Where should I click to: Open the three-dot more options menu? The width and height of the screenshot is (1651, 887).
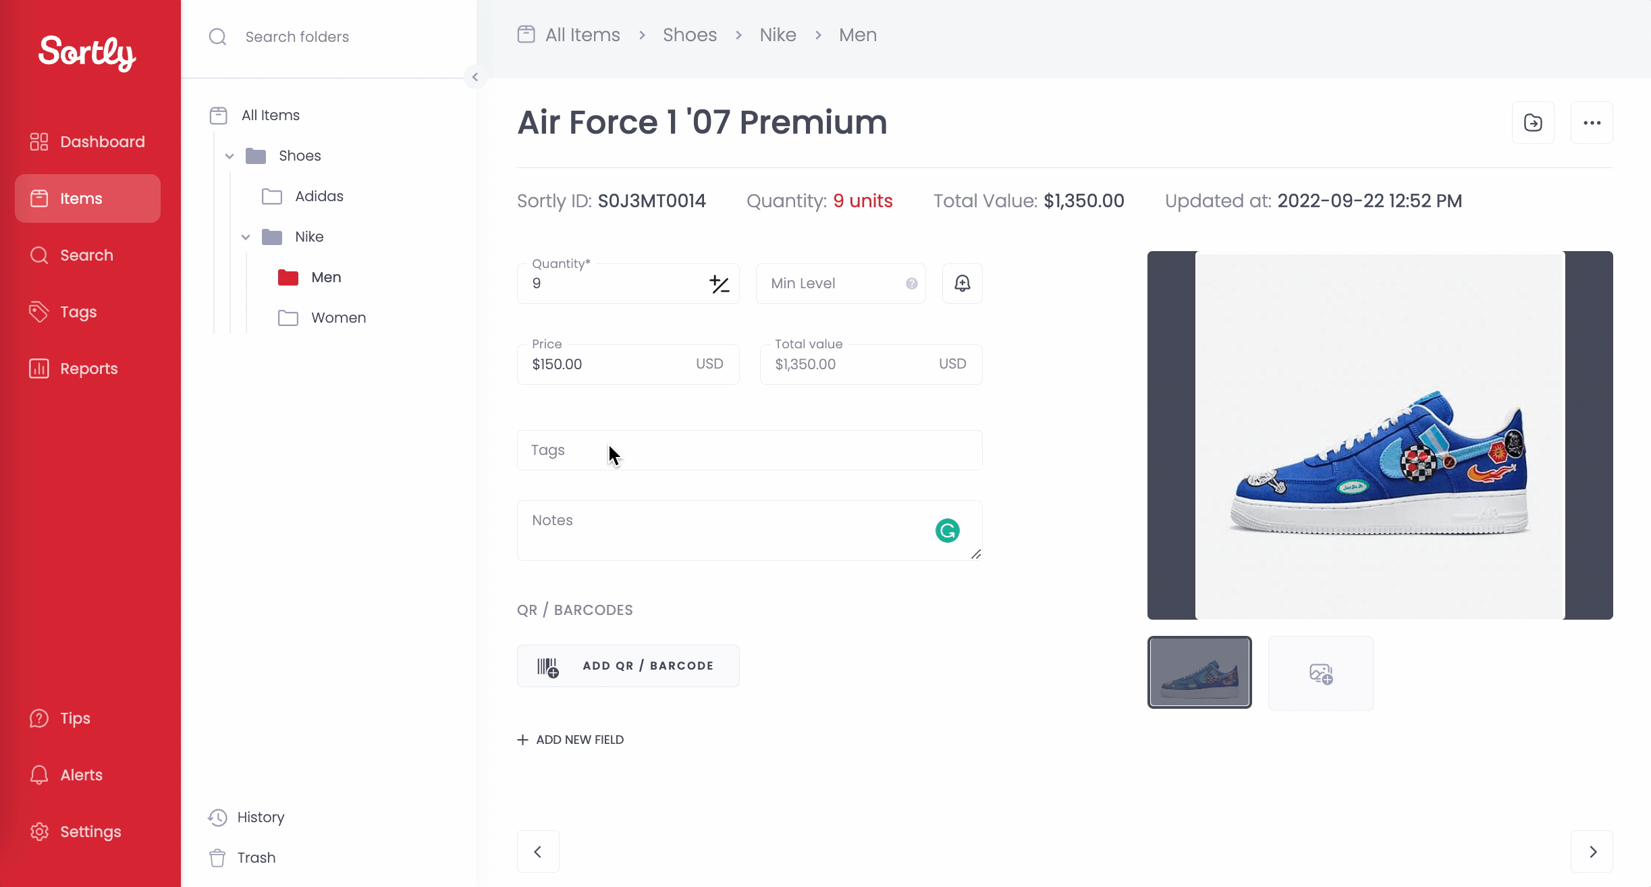(1592, 123)
